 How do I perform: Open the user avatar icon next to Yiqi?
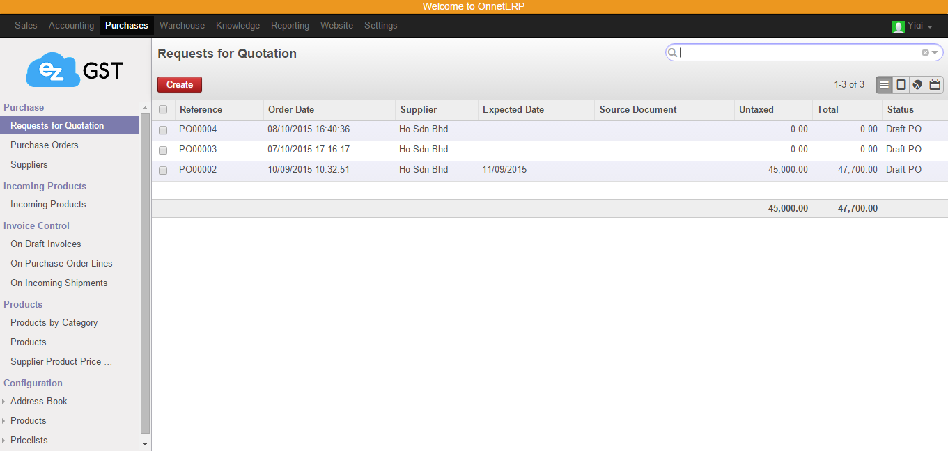(898, 25)
